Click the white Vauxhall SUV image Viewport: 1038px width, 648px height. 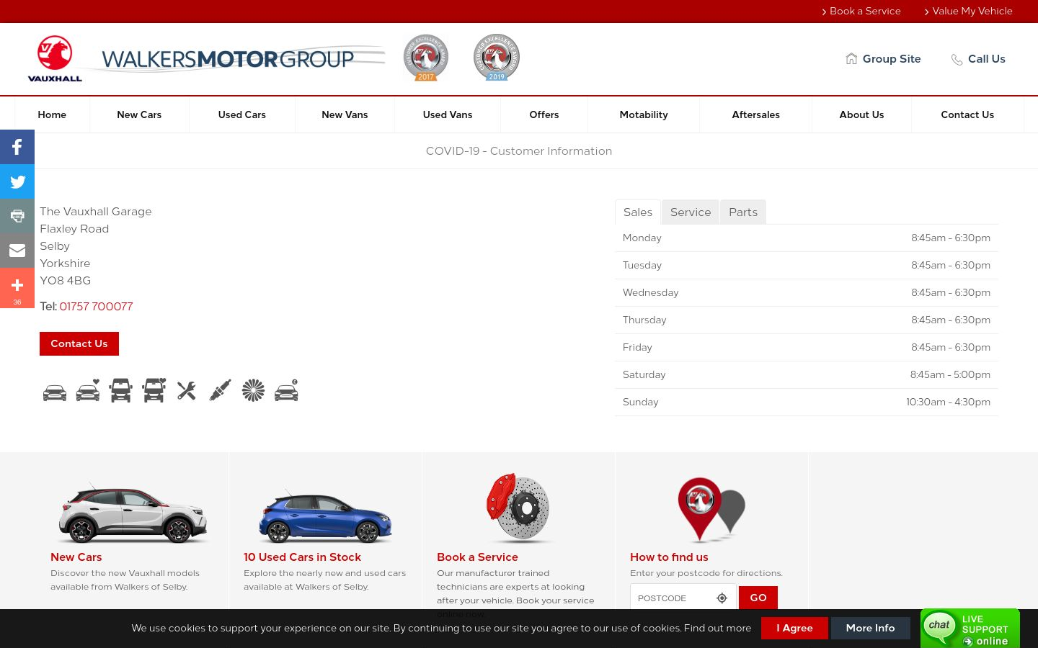pyautogui.click(x=133, y=512)
